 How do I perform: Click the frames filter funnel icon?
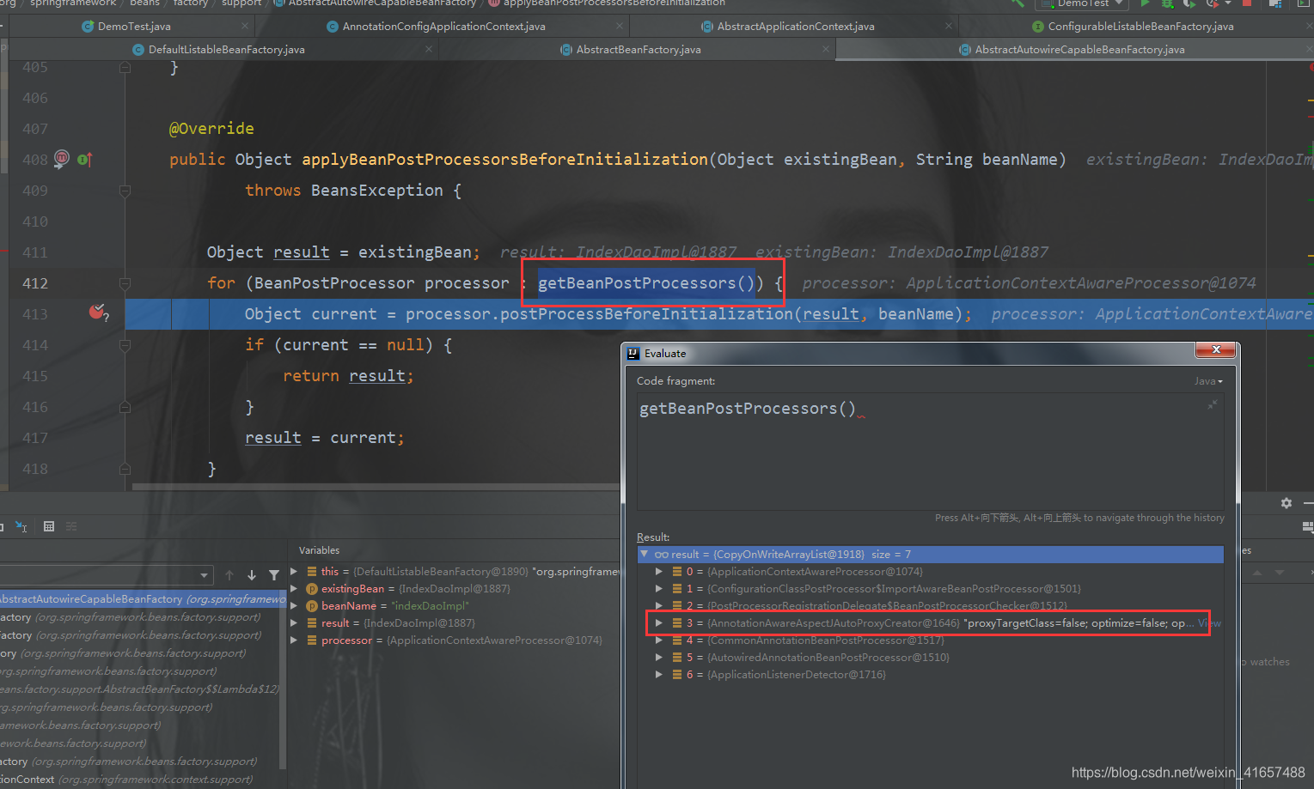[274, 575]
